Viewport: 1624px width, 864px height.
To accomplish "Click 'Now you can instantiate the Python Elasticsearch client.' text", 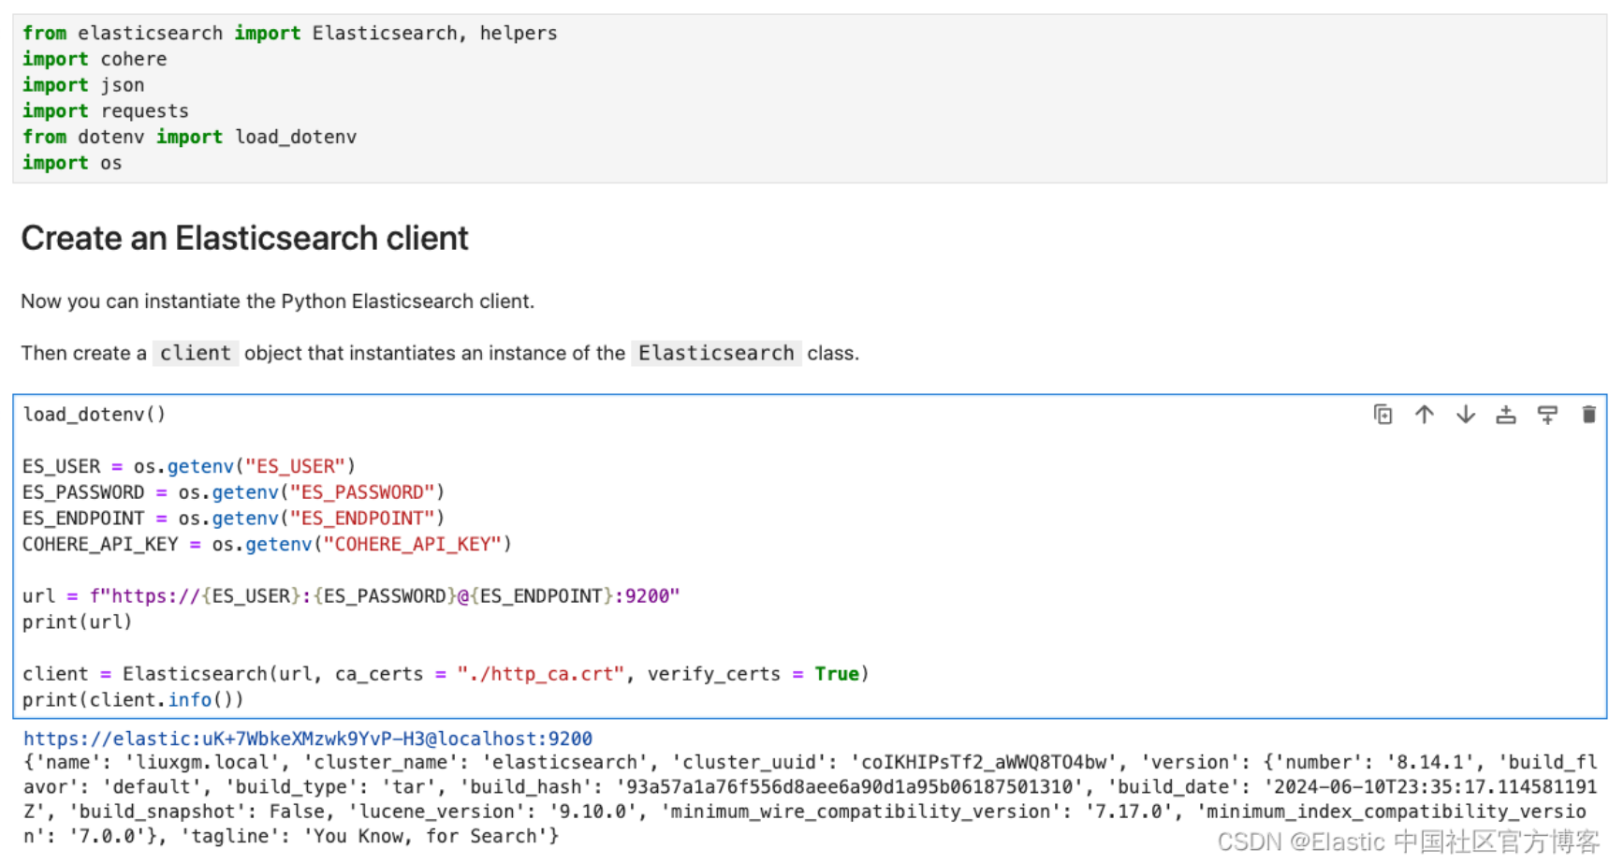I will tap(278, 301).
